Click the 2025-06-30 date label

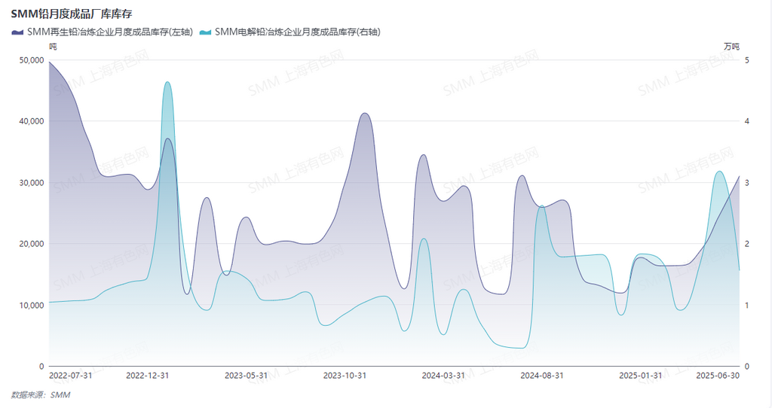[x=718, y=376]
